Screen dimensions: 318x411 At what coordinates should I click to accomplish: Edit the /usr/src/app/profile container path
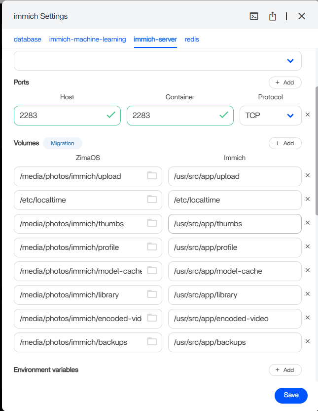235,247
